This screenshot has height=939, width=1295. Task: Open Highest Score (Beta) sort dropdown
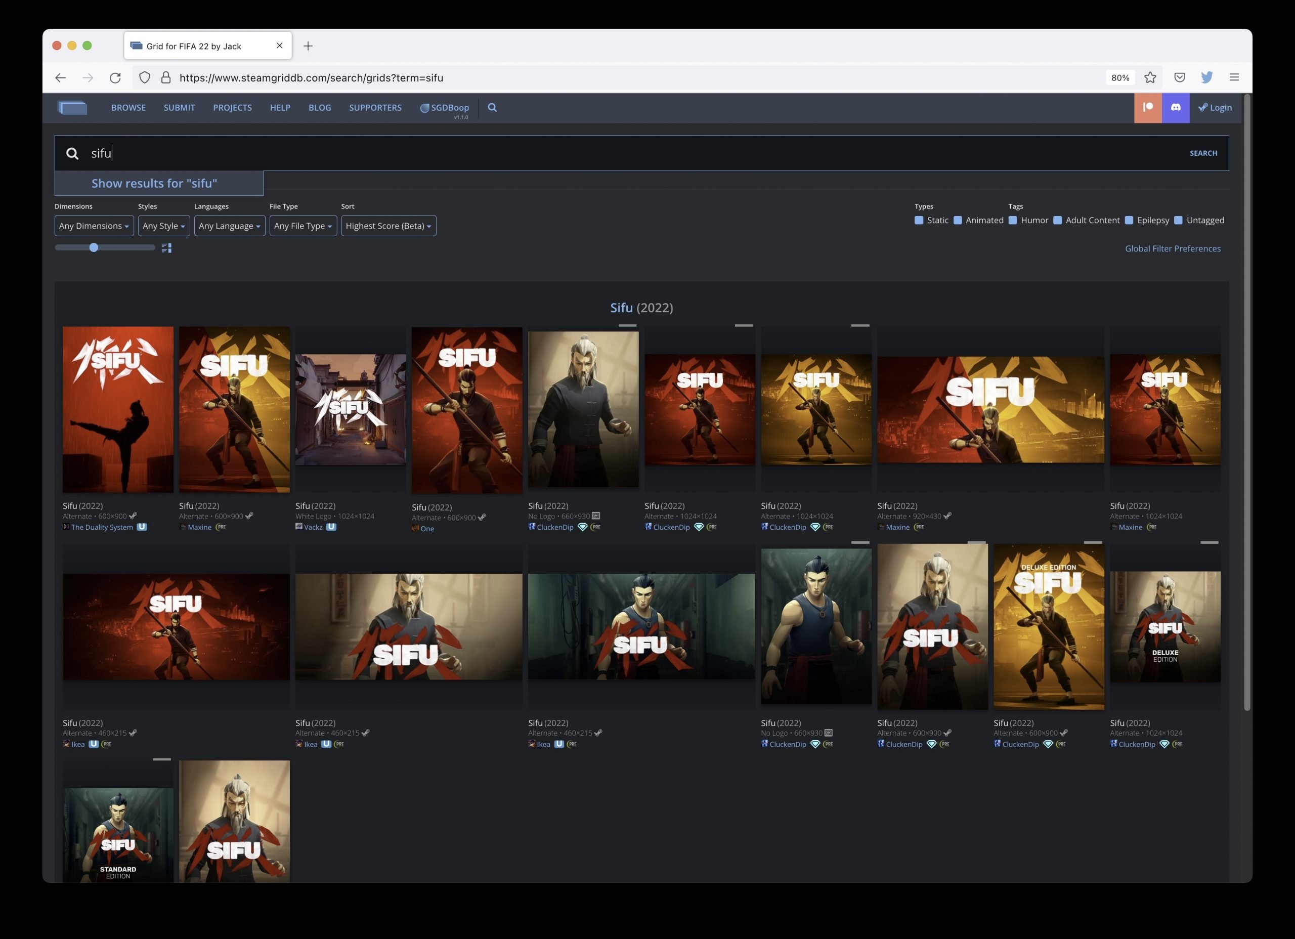388,226
